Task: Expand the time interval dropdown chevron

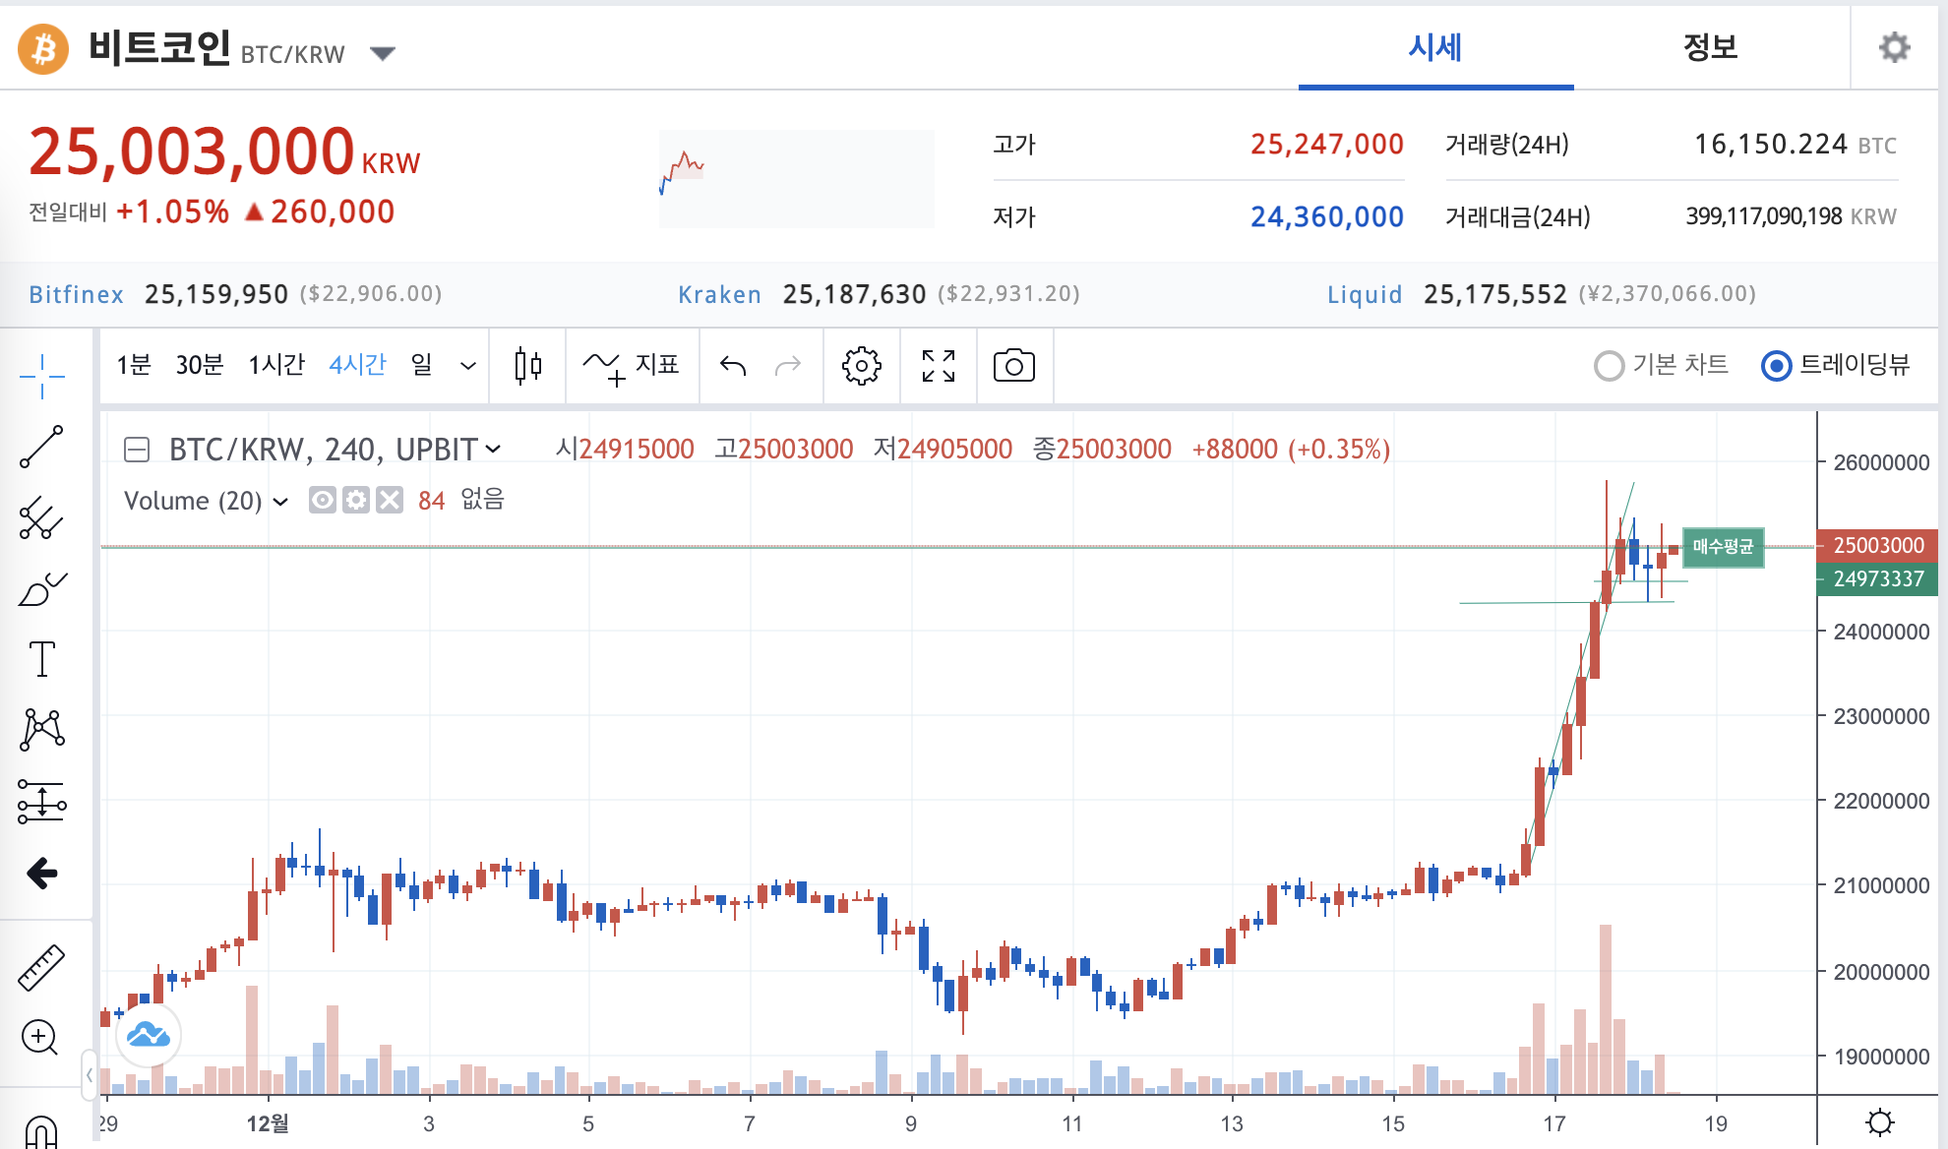Action: (x=468, y=366)
